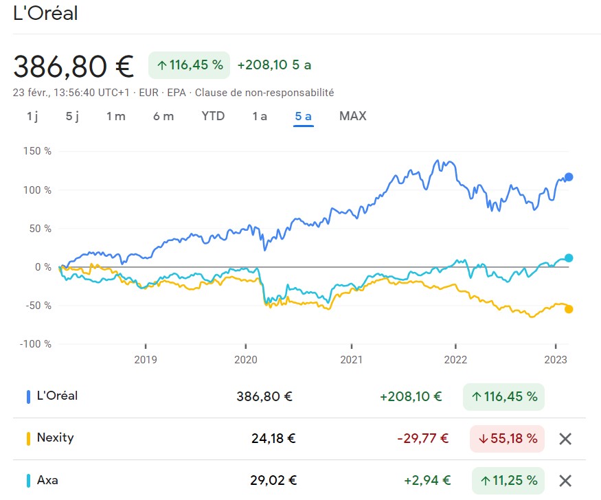
Task: Click the yellow Nexity endpoint dot on chart
Action: pos(569,309)
